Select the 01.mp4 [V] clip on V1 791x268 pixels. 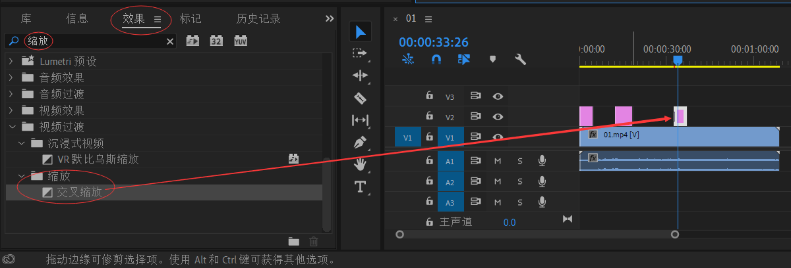679,137
